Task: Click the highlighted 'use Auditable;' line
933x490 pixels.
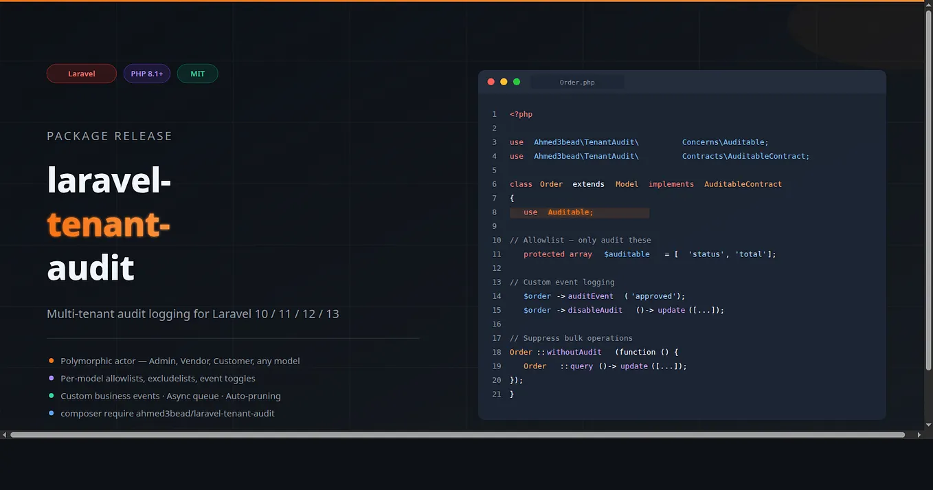Action: pyautogui.click(x=579, y=212)
